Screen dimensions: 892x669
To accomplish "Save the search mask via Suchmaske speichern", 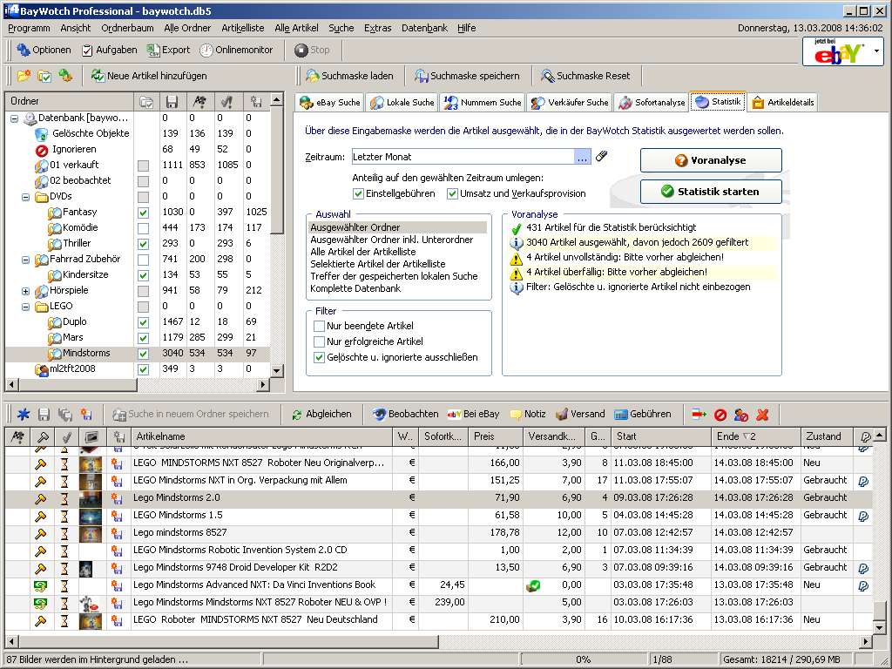I will tap(467, 76).
